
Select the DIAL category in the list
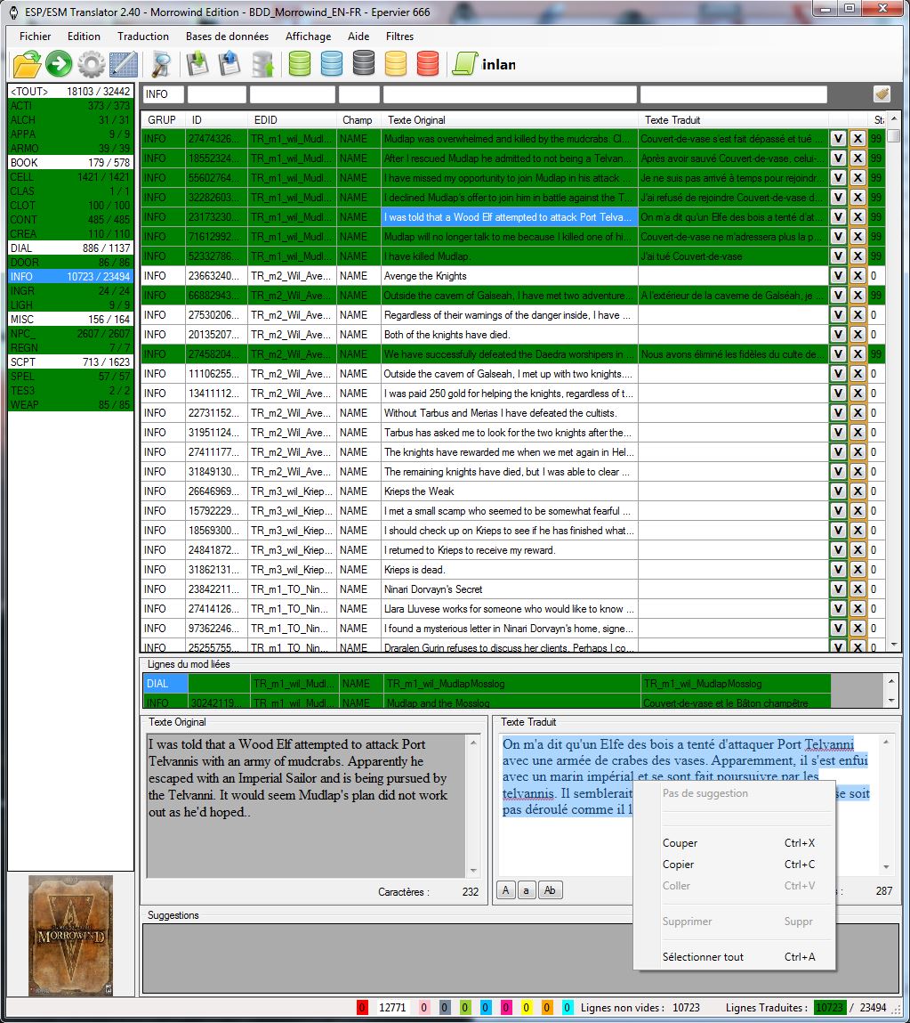pyautogui.click(x=70, y=248)
